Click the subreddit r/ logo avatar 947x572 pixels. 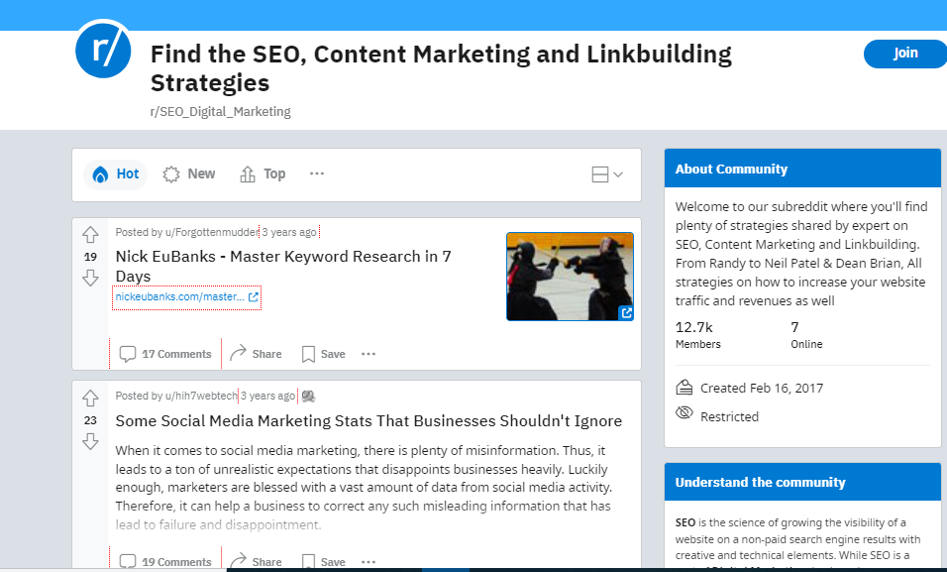pyautogui.click(x=104, y=48)
